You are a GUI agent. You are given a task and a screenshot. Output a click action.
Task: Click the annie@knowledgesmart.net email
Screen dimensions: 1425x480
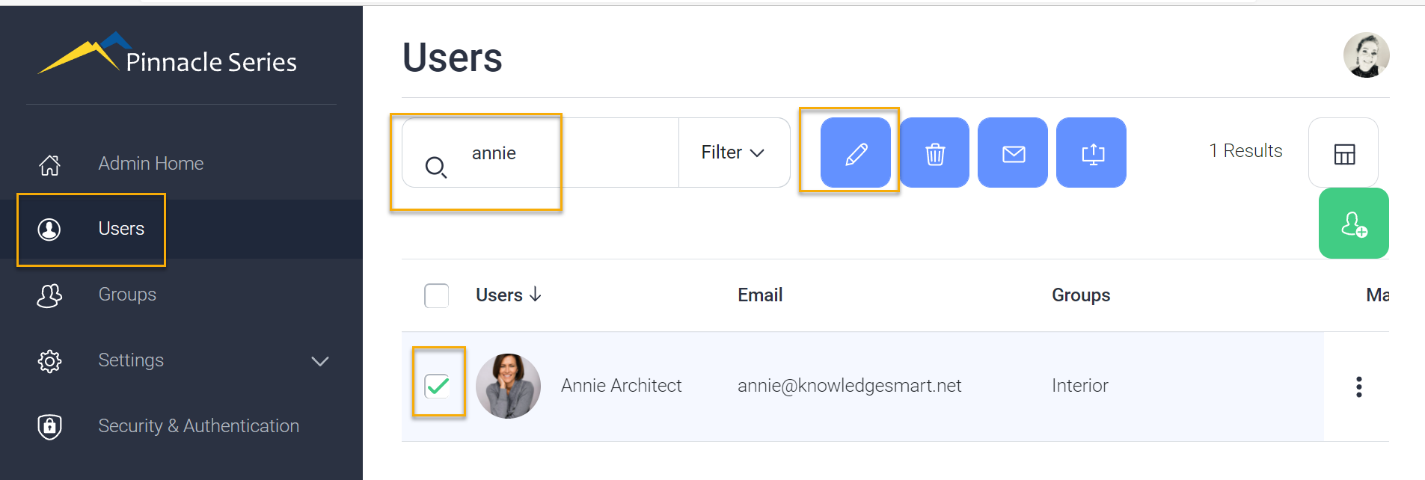pyautogui.click(x=849, y=386)
